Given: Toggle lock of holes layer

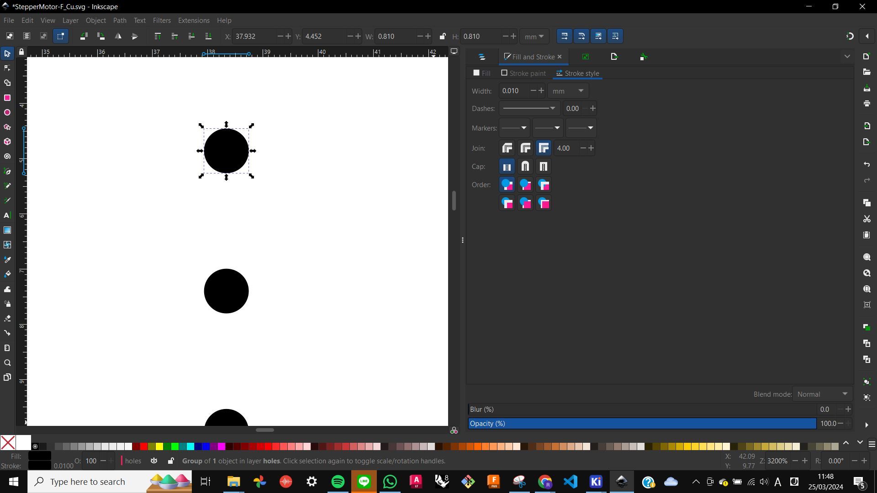Looking at the screenshot, I should 170,461.
